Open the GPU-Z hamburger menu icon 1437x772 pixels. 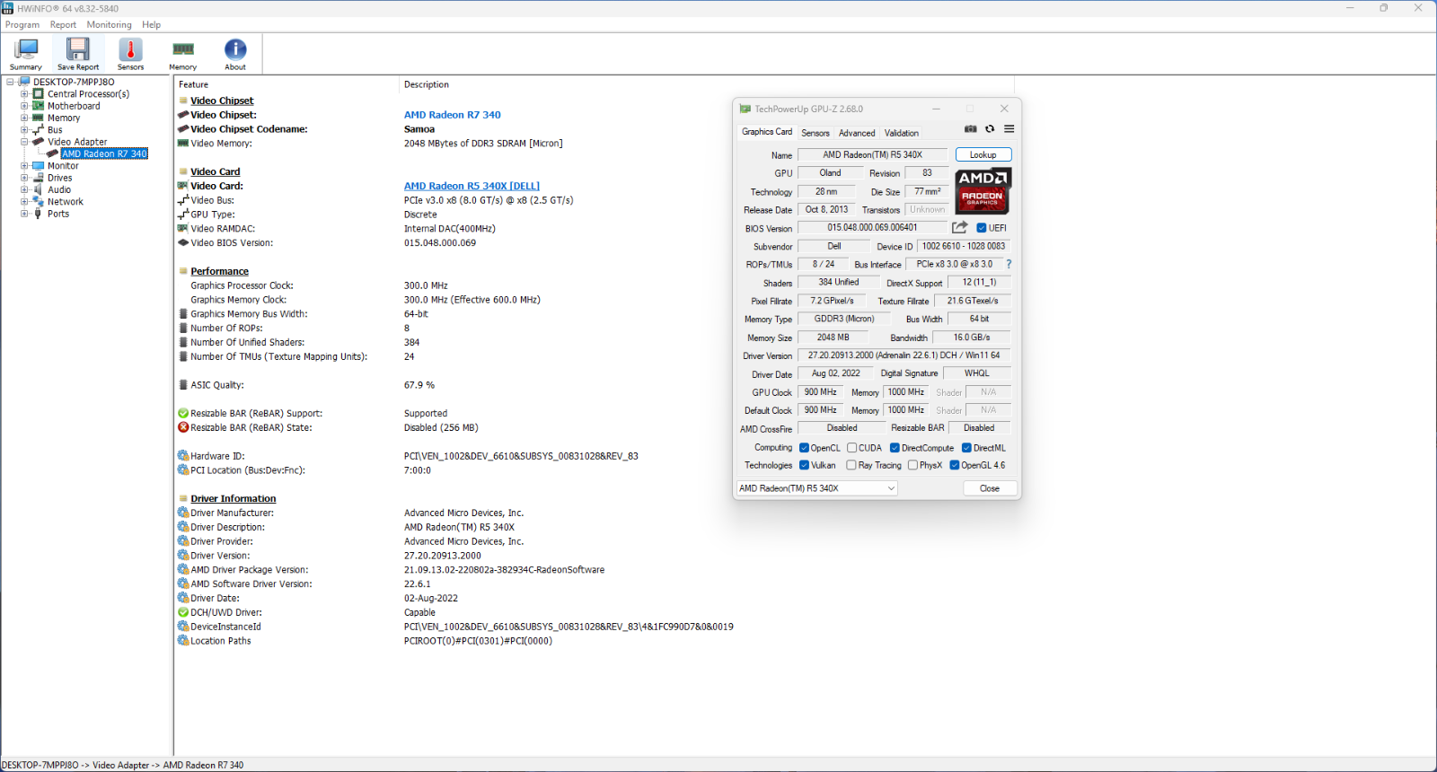point(1009,129)
